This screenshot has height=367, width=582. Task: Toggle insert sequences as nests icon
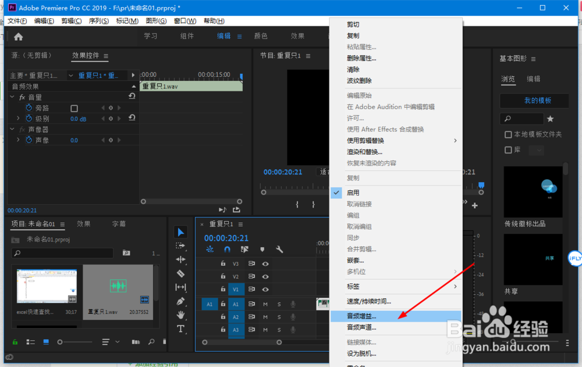pos(210,250)
